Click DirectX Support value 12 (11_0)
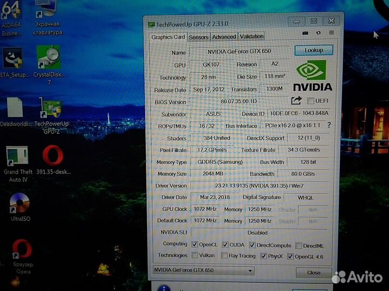Screen dimensions: 389x291 308,138
